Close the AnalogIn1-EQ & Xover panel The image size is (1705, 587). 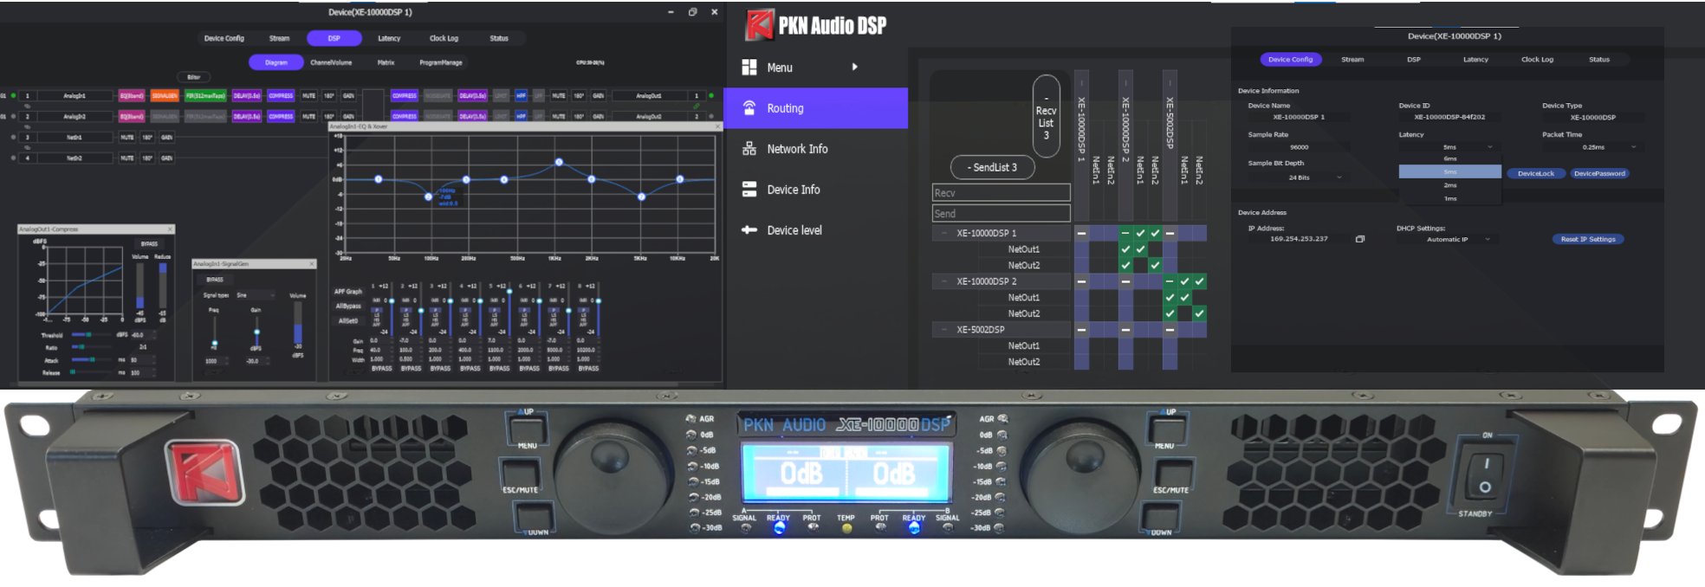pyautogui.click(x=716, y=126)
